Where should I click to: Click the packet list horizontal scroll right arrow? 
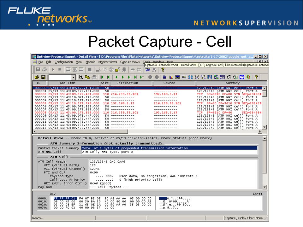click(260, 131)
